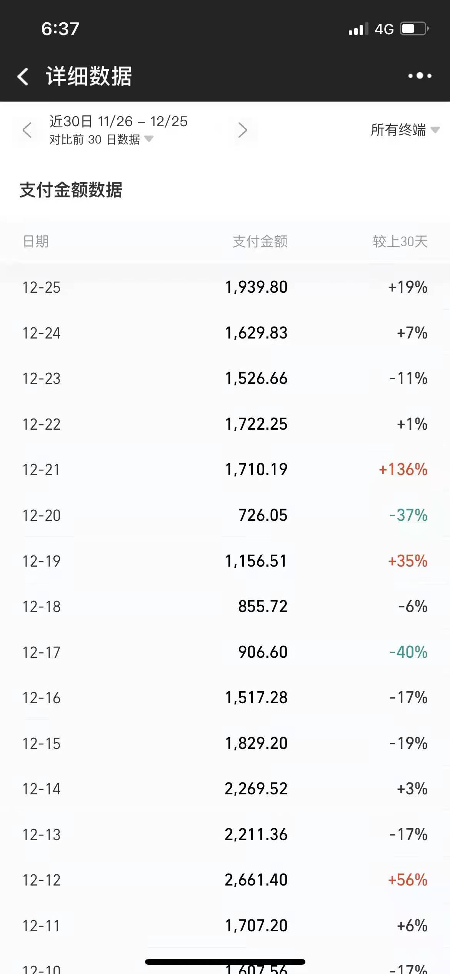Image resolution: width=450 pixels, height=974 pixels.
Task: Tap the 726.05 amount for 12-20
Action: pos(263,515)
